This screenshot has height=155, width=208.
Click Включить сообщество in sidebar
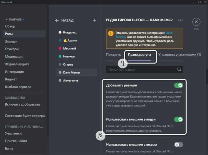[22, 104]
